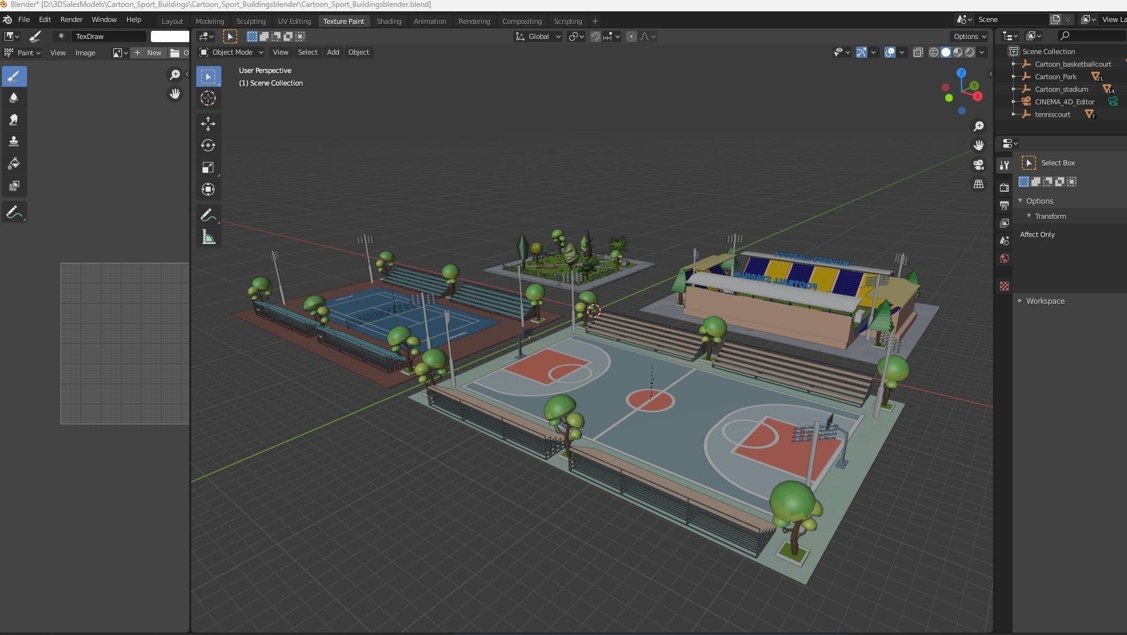Switch to Solid viewport shading
Image resolution: width=1127 pixels, height=635 pixels.
(946, 52)
